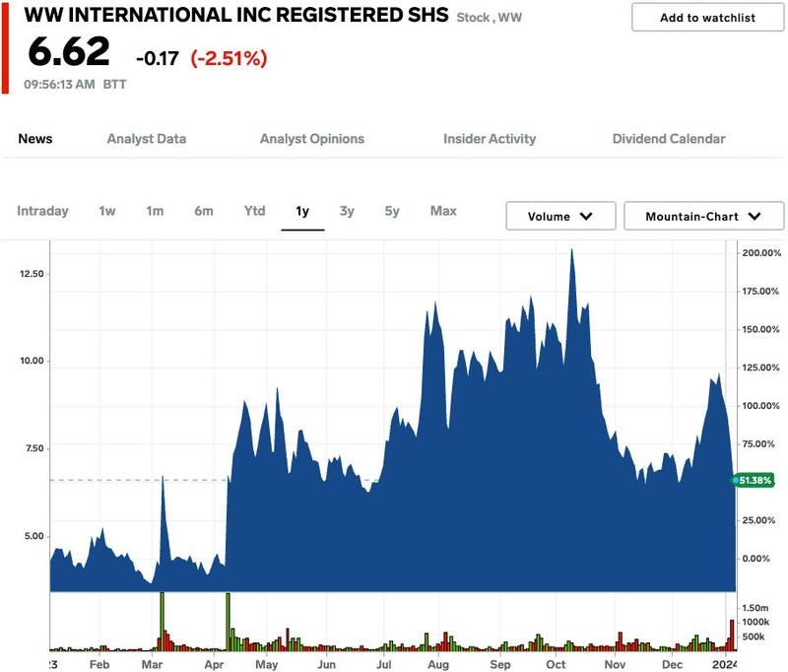Click the Aug month axis label
Screen dimensions: 788x672
438,664
